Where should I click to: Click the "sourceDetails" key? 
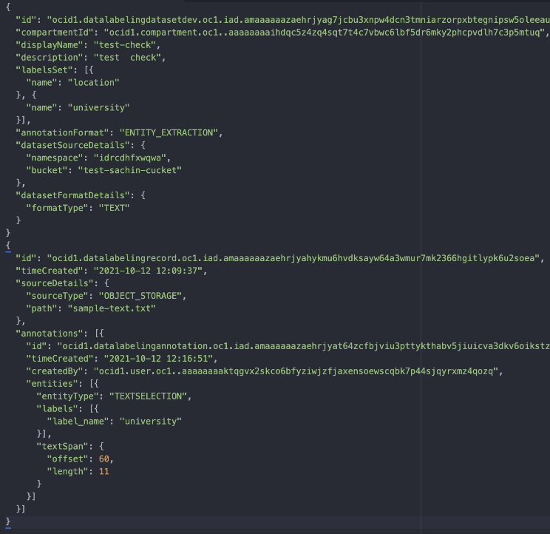tap(55, 283)
